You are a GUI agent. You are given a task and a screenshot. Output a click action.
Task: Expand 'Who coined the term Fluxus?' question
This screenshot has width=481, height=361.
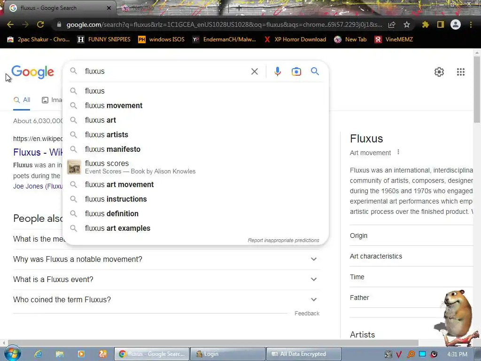[x=166, y=299]
